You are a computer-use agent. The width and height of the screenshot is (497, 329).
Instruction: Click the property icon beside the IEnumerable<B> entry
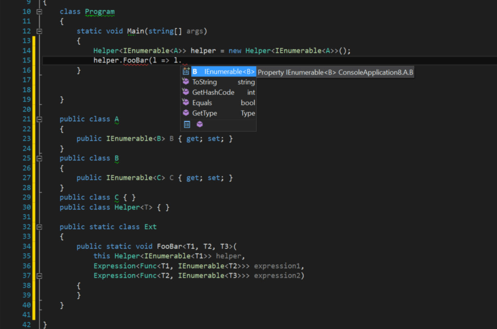pyautogui.click(x=186, y=71)
